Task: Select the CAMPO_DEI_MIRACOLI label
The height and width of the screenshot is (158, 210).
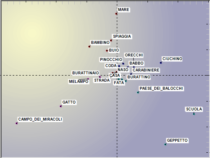Action: coord(40,119)
